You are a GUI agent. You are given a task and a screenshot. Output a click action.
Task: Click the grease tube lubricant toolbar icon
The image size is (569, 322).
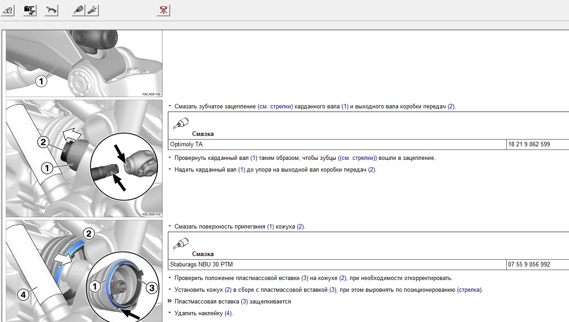pos(79,10)
